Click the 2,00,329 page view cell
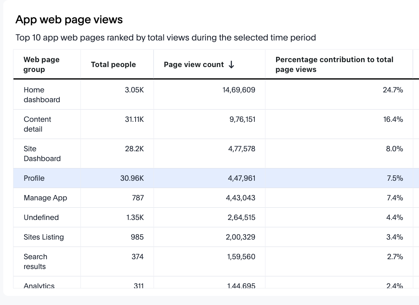This screenshot has height=305, width=419. pos(240,237)
